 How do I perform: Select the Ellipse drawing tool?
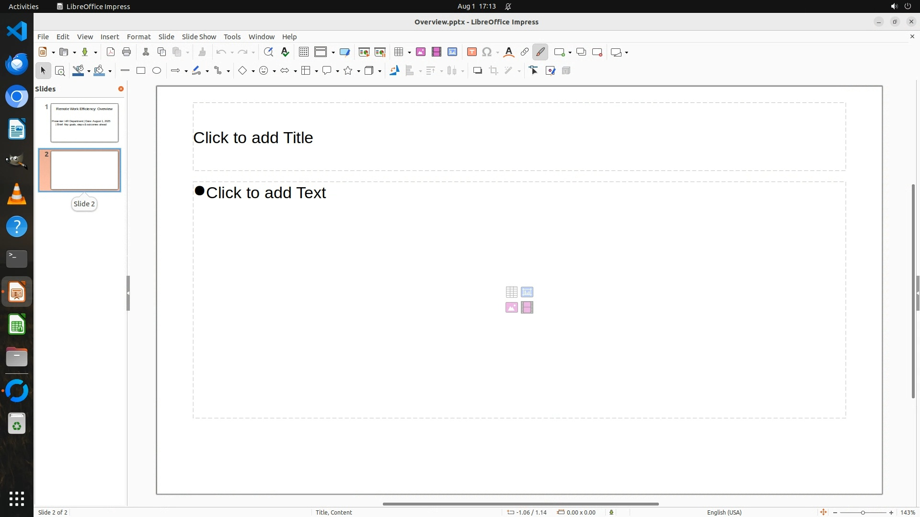(x=157, y=71)
